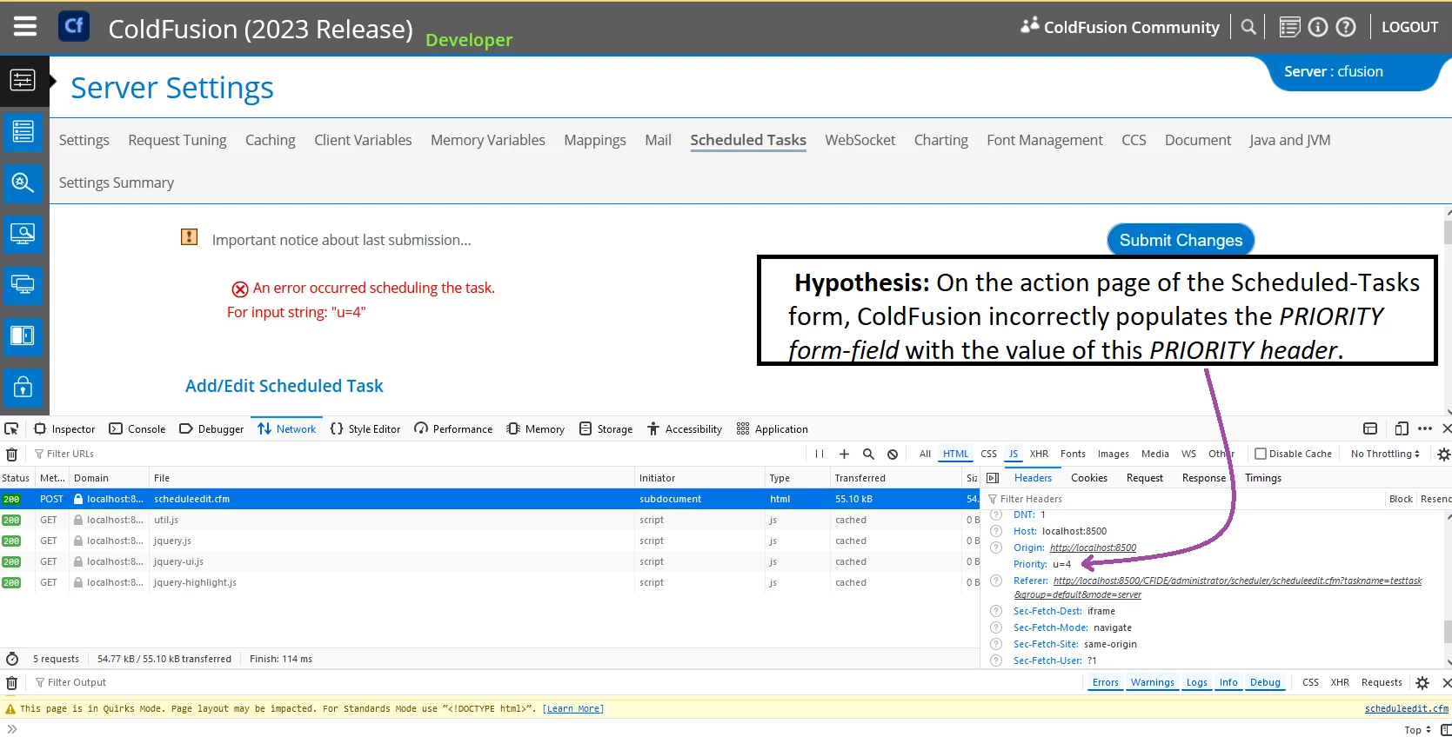This screenshot has width=1452, height=750.
Task: Click the Filter URLs input field
Action: [418, 454]
